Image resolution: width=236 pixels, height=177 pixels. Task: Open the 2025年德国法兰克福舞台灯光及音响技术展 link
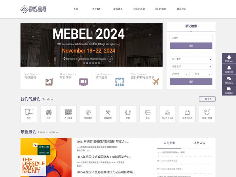(106, 172)
